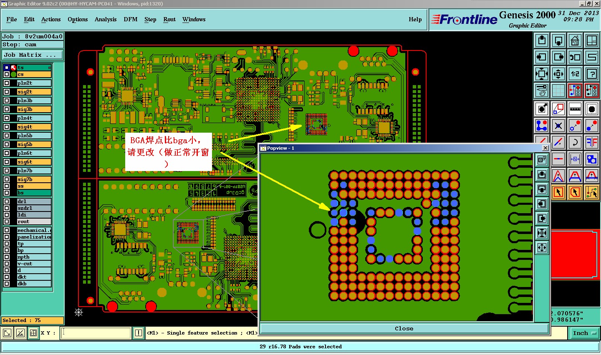Select the mechanical layer row
The image size is (601, 355).
[34, 230]
